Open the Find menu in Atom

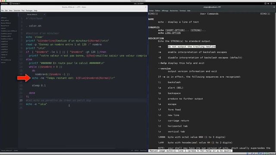[x=23, y=10]
